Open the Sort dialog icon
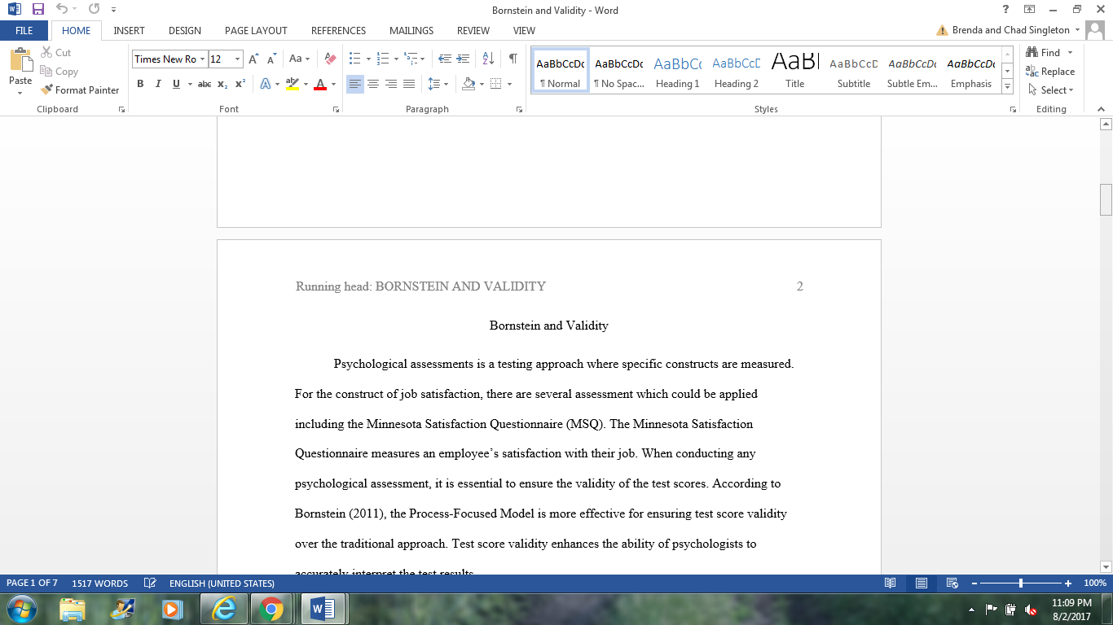 pyautogui.click(x=487, y=58)
